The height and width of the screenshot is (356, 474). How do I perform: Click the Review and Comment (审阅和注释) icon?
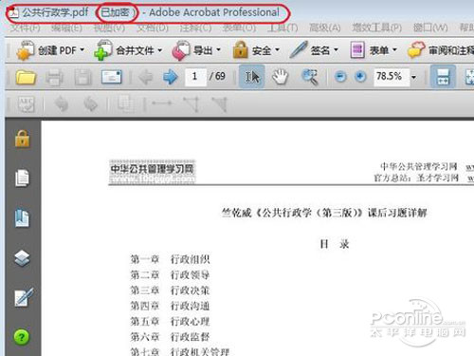[x=416, y=50]
